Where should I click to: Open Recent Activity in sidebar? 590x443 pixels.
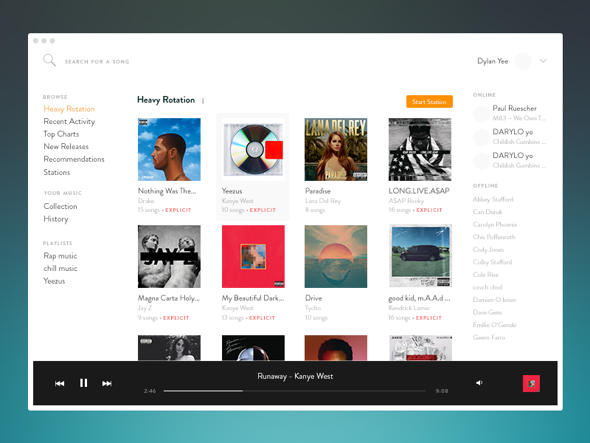69,121
